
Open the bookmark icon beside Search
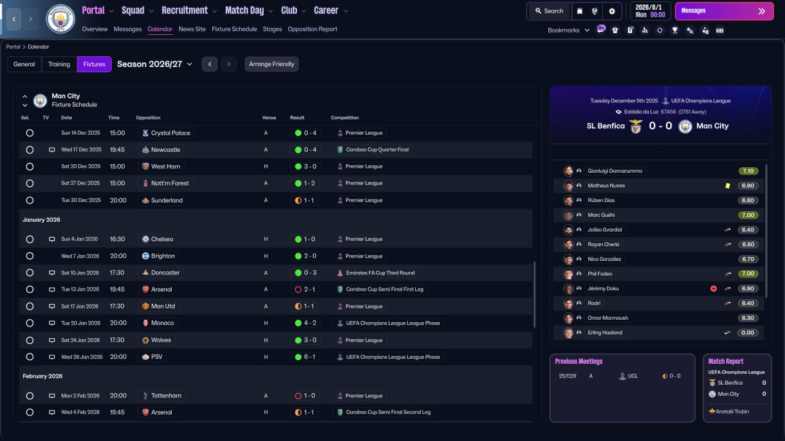coord(580,11)
